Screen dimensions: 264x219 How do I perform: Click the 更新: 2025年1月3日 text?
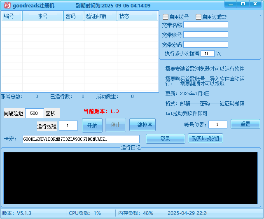point(187,93)
